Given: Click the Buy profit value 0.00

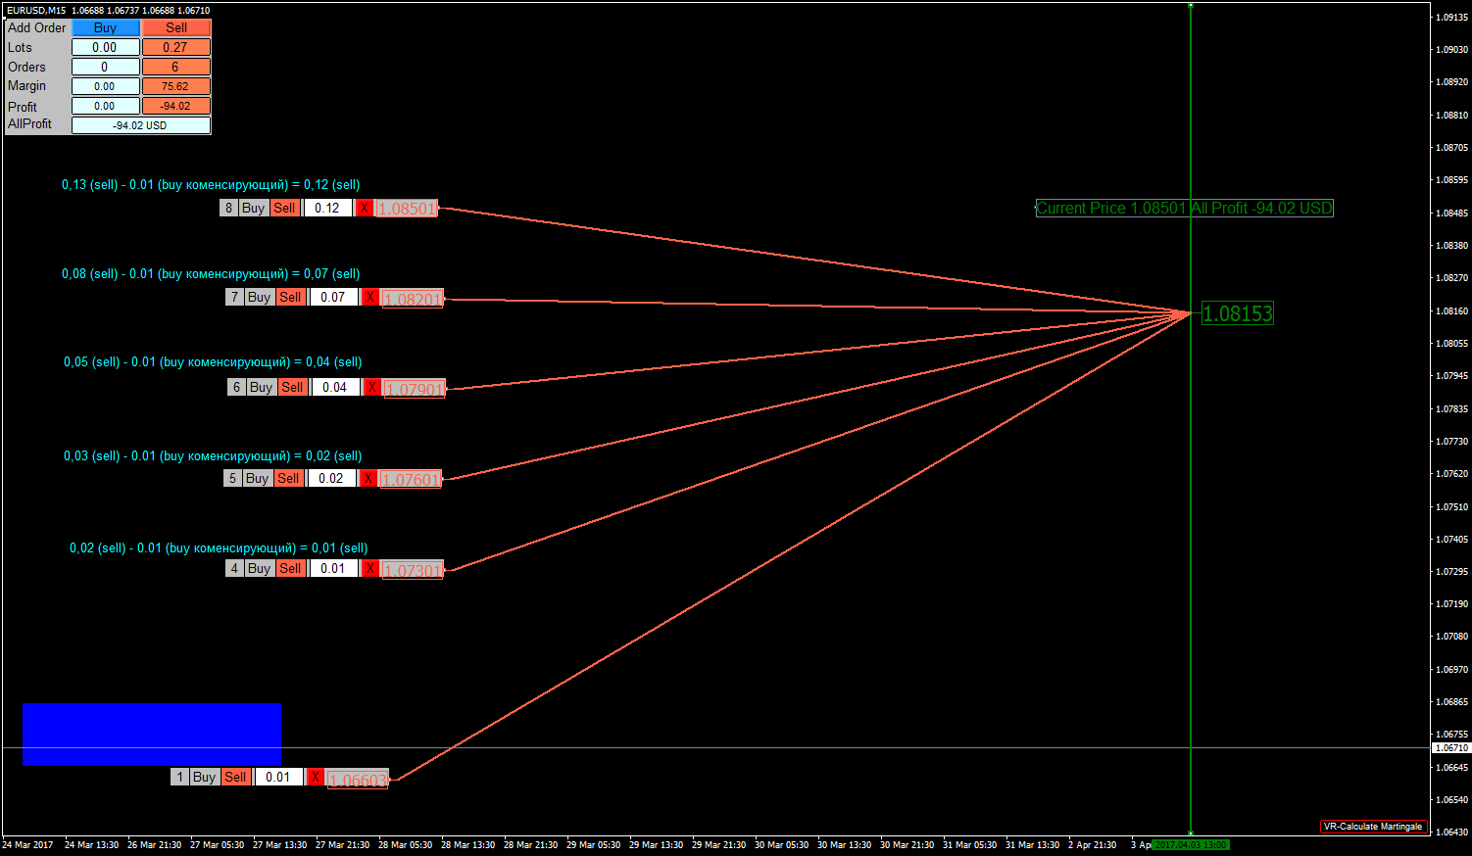Looking at the screenshot, I should (x=106, y=106).
